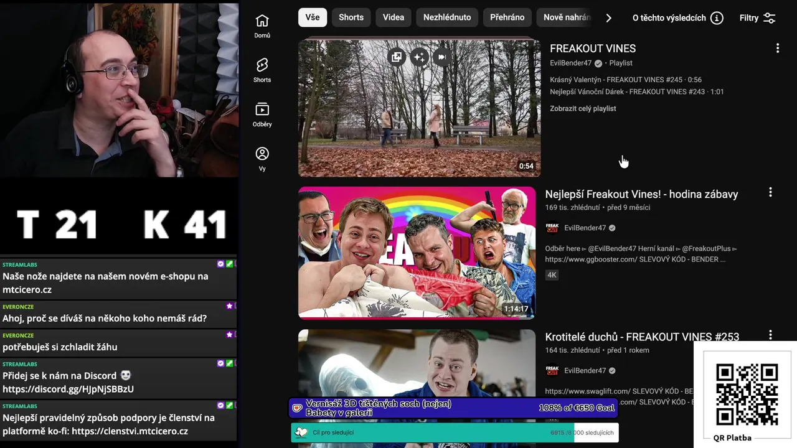
Task: Open O těchto výsledcích text link
Action: click(x=669, y=18)
